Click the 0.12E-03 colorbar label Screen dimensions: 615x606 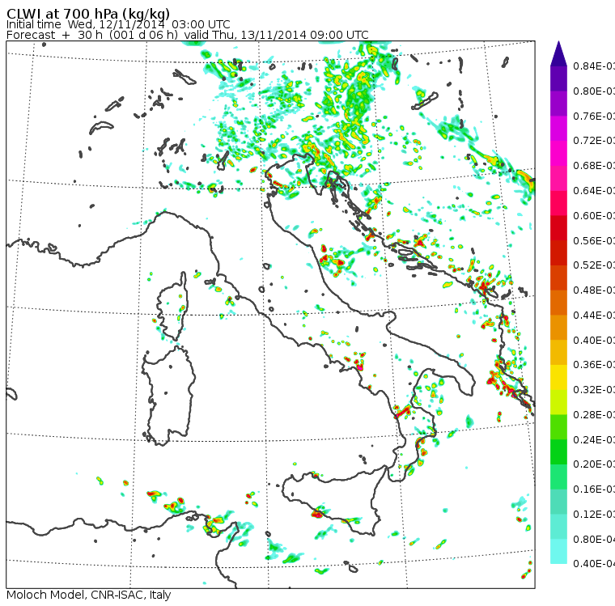594,515
